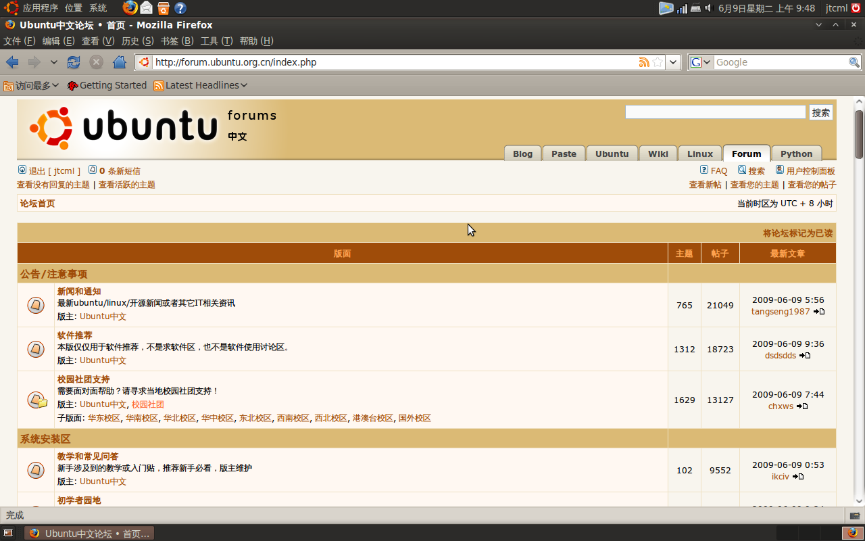Click the vertical scrollbar thumb
The height and width of the screenshot is (541, 865).
point(859,134)
